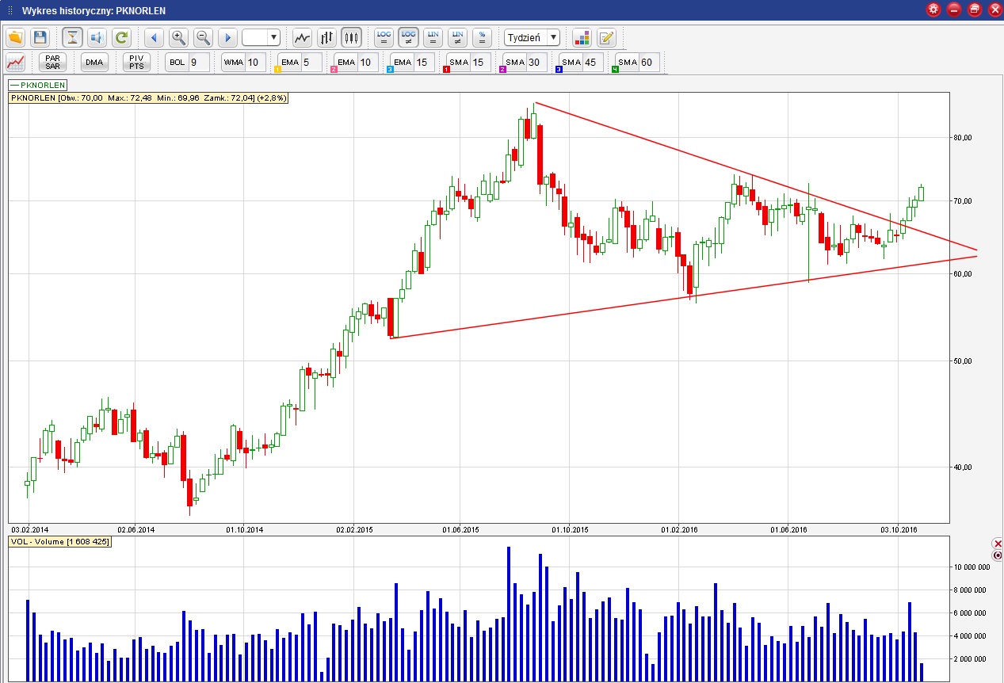The image size is (1004, 683).
Task: Click the notepad edit icon
Action: tap(606, 37)
